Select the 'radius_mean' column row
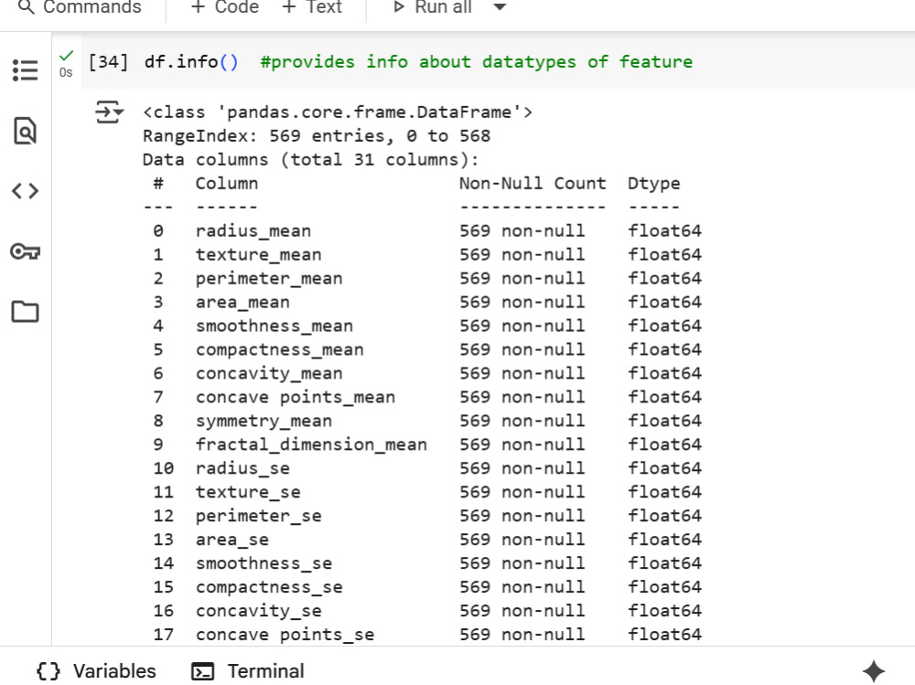 point(427,231)
